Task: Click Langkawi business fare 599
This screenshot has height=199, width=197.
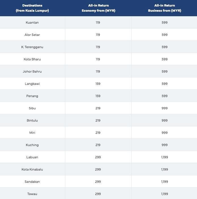Action: [164, 84]
